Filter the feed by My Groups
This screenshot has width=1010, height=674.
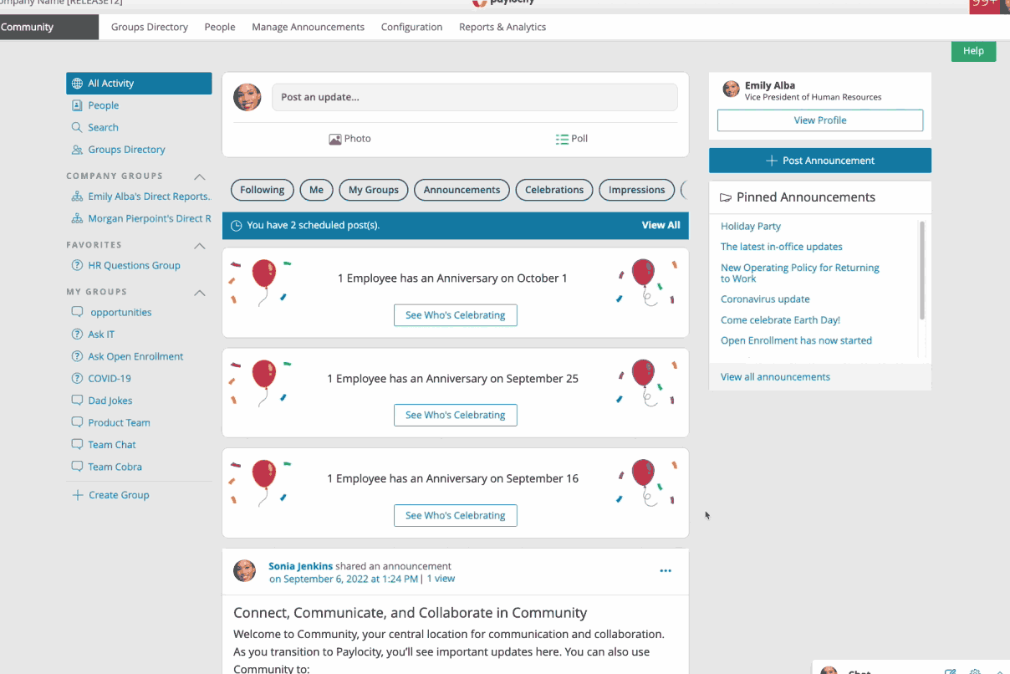pos(374,190)
